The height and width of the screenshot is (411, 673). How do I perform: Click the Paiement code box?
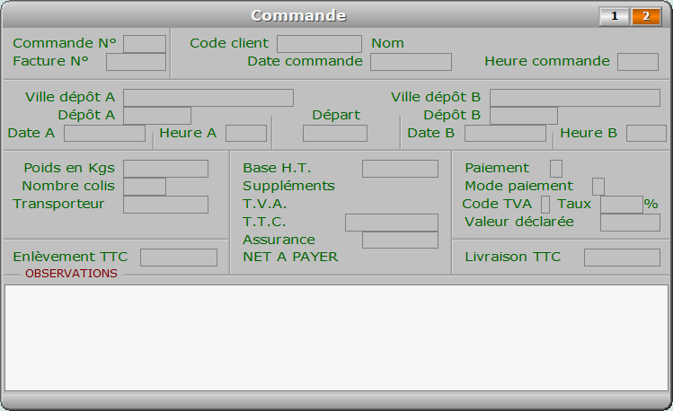click(x=556, y=169)
